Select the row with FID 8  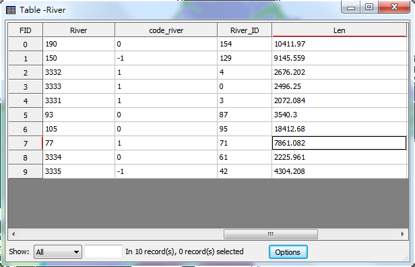point(26,158)
